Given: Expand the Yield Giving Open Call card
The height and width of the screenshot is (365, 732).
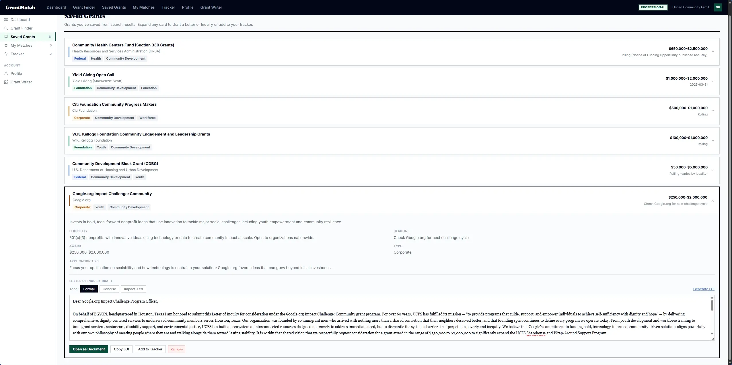Looking at the screenshot, I should 713,81.
